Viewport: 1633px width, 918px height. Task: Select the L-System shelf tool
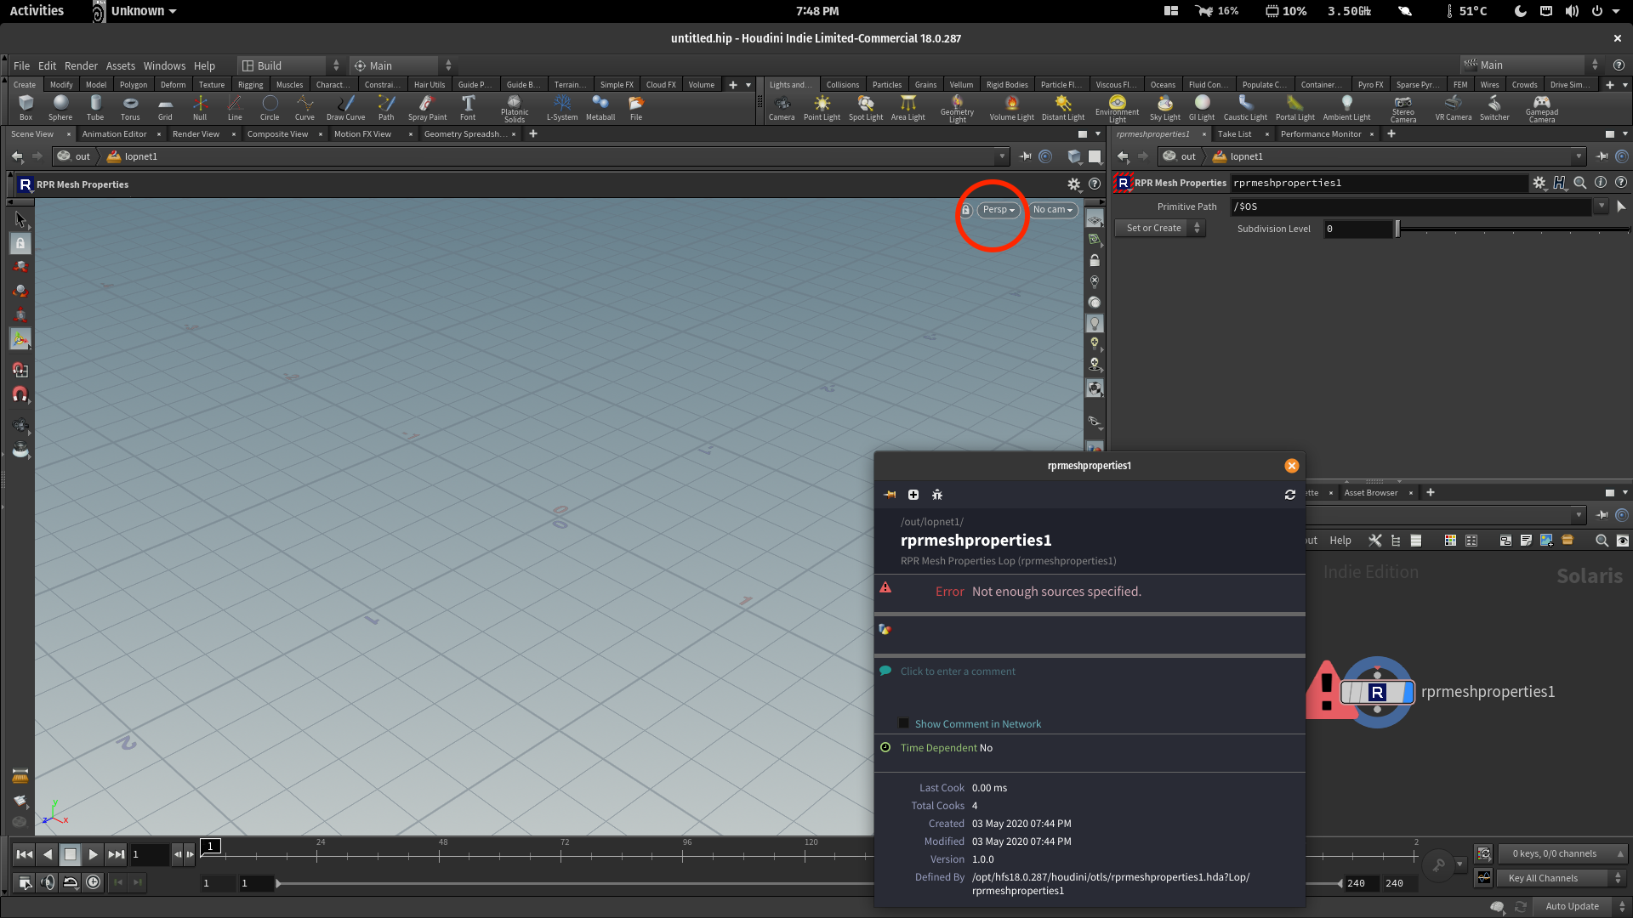562,105
